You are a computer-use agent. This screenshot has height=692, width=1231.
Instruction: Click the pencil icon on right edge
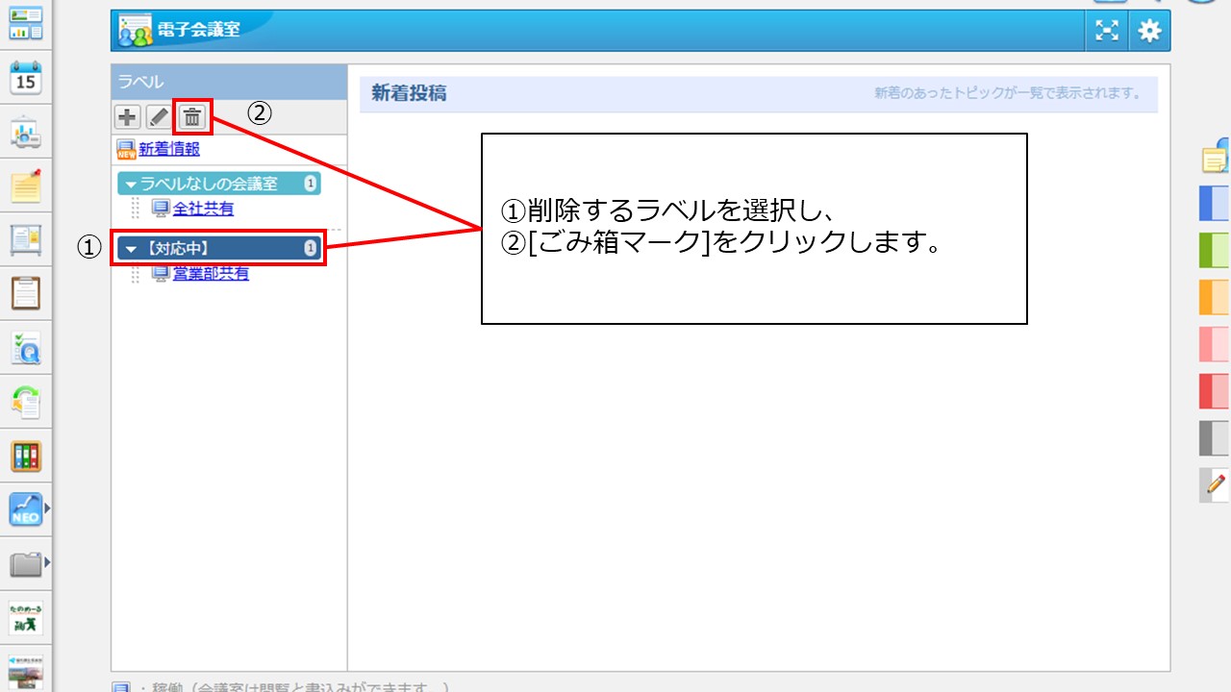click(x=1216, y=484)
